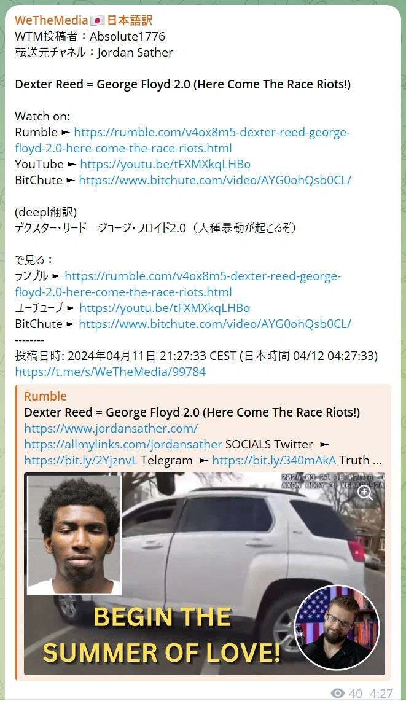This screenshot has width=406, height=701.
Task: Click the Japanese translated title デクスター・リード line
Action: (x=155, y=228)
